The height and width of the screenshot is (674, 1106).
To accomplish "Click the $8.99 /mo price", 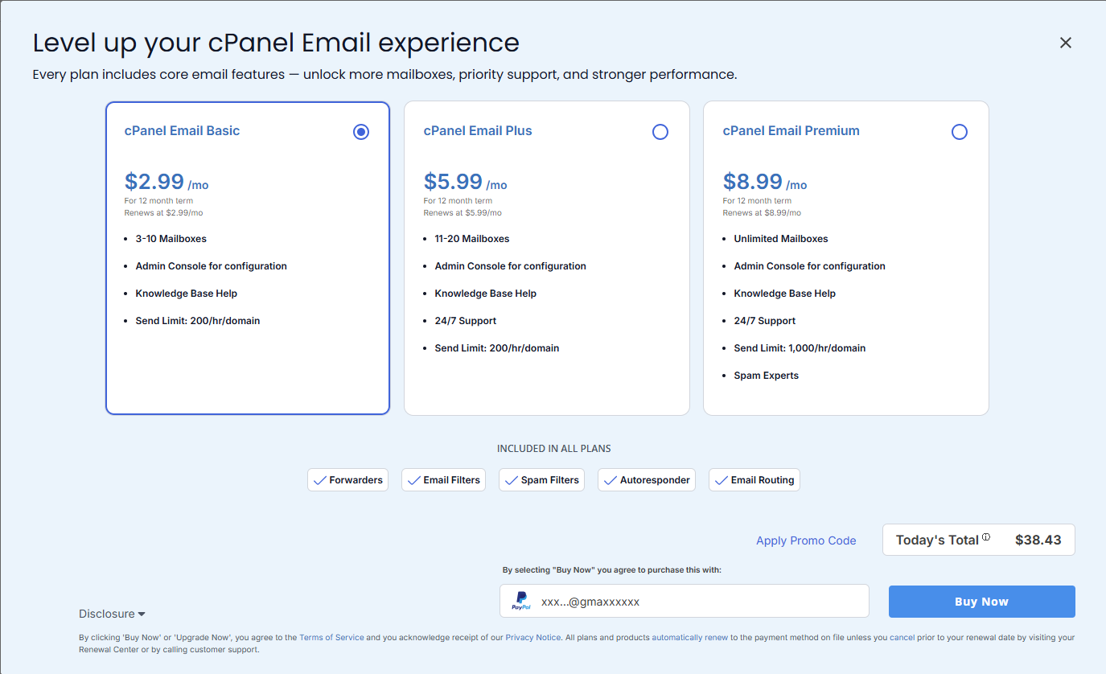I will pyautogui.click(x=765, y=182).
